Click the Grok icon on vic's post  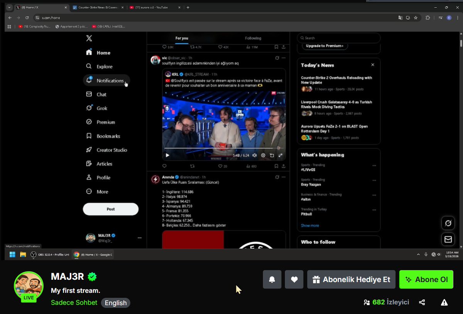click(277, 58)
